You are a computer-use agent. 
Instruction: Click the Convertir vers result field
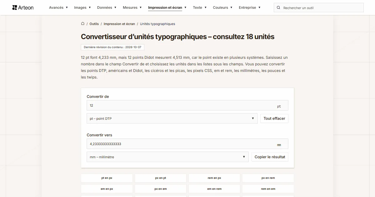click(x=187, y=144)
